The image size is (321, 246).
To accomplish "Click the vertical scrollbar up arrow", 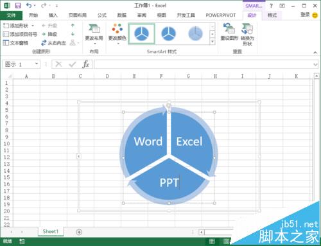I will (x=317, y=76).
